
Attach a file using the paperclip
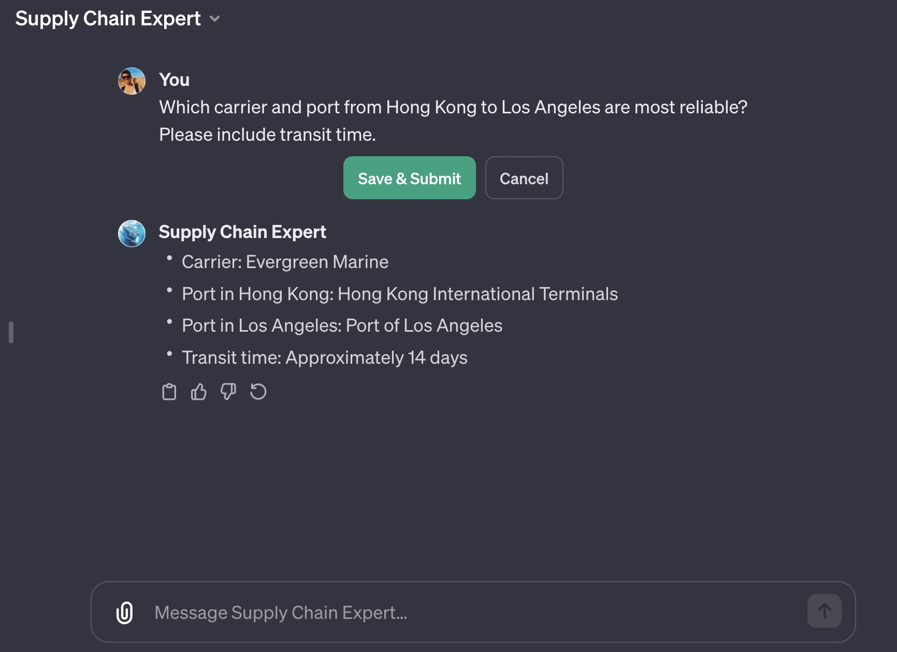tap(123, 612)
